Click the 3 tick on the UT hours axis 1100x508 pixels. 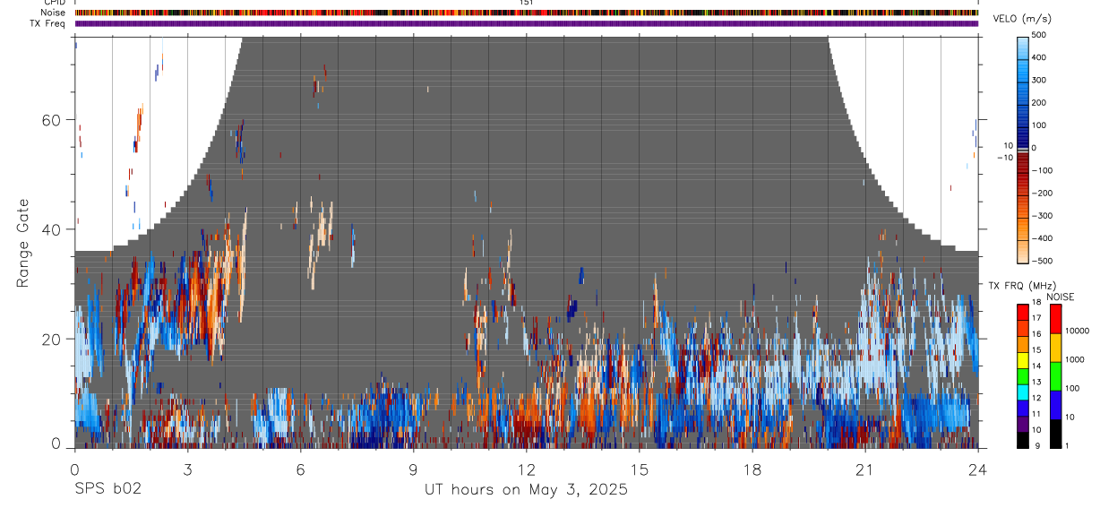click(188, 469)
